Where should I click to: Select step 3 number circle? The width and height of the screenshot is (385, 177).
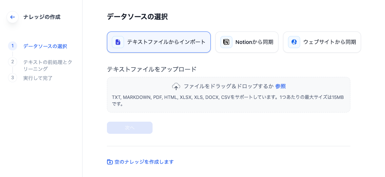click(x=13, y=78)
